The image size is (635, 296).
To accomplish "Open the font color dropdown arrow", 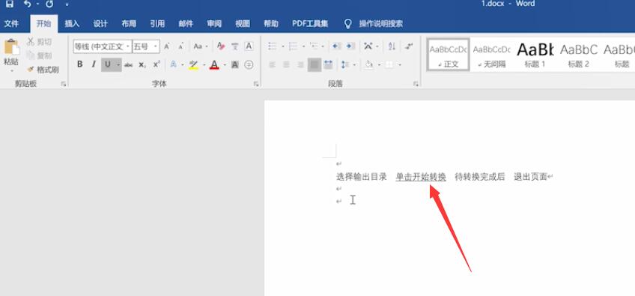I will pyautogui.click(x=225, y=65).
